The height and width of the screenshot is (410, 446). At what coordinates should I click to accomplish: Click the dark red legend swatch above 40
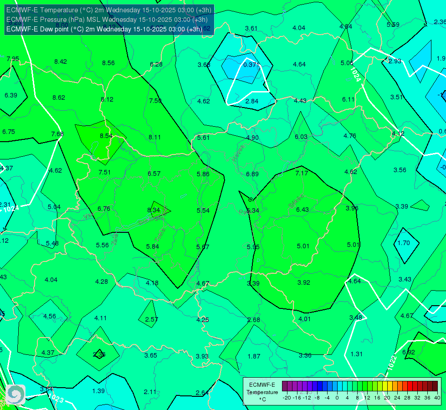click(435, 386)
